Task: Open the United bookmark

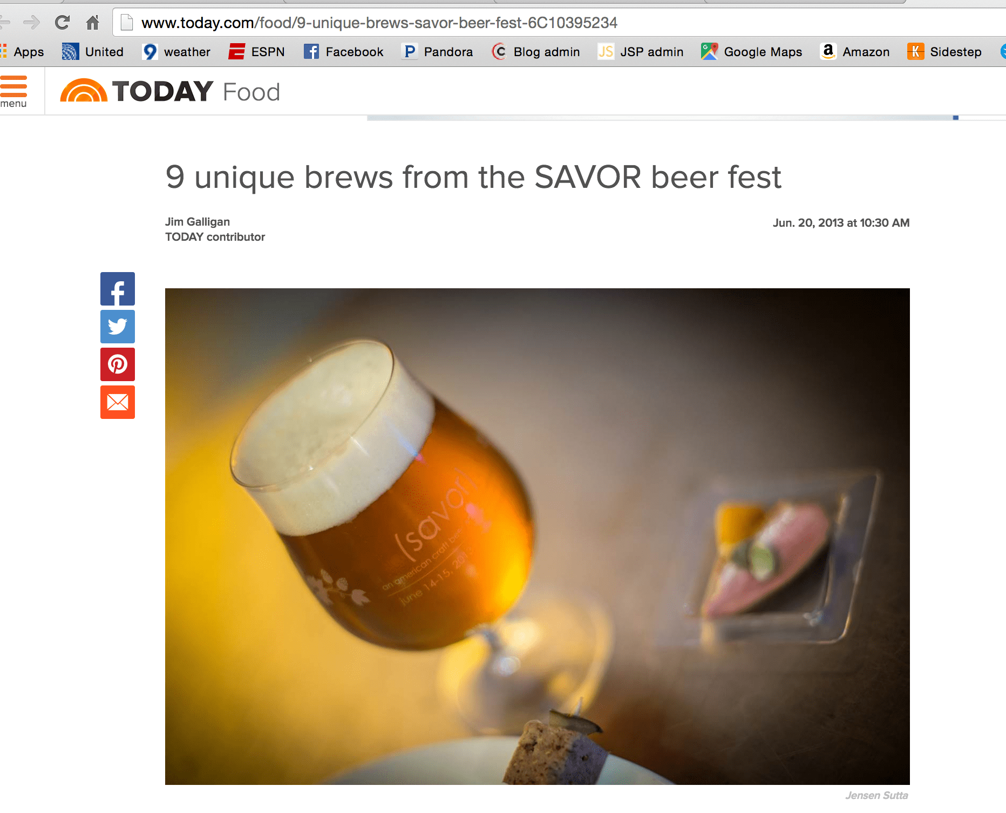Action: (x=93, y=52)
